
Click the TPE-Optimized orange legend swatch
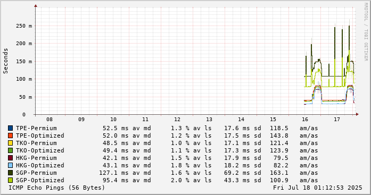tap(10, 135)
